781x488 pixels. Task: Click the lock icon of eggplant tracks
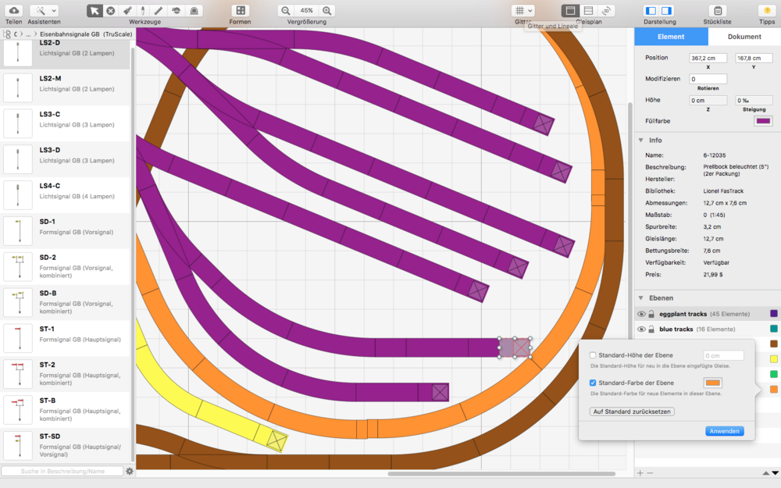coord(651,314)
